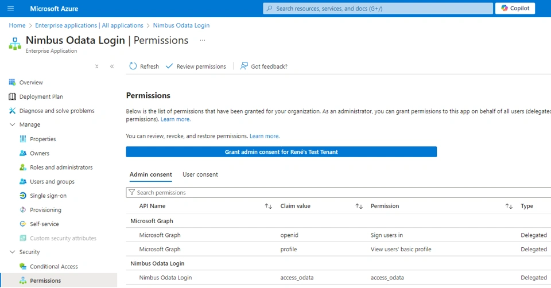This screenshot has width=551, height=288.
Task: Click Delegated type in the openid row
Action: [533, 235]
